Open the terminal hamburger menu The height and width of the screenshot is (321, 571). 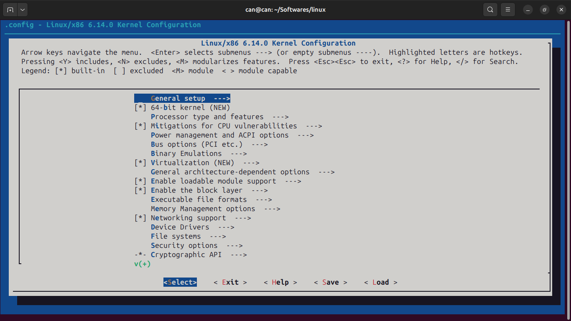(x=508, y=10)
